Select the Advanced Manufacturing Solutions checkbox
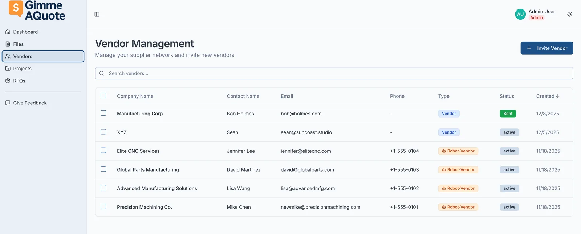 [x=103, y=188]
